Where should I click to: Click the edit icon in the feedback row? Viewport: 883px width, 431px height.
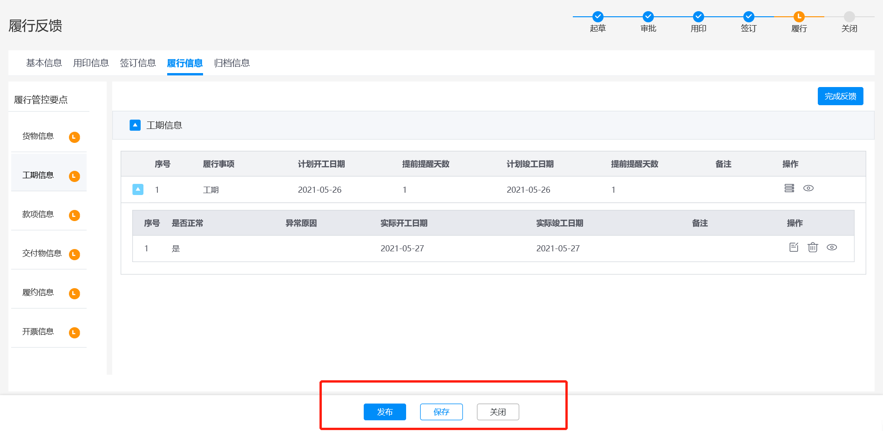tap(794, 247)
